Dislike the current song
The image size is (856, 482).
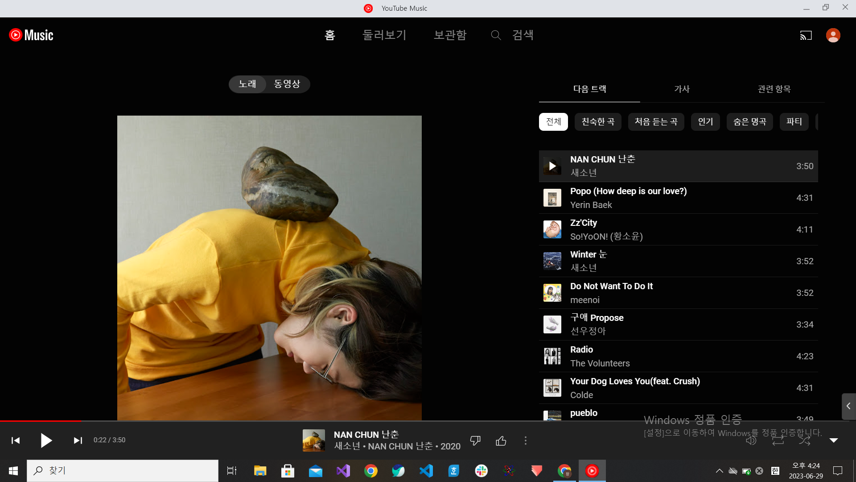(475, 441)
